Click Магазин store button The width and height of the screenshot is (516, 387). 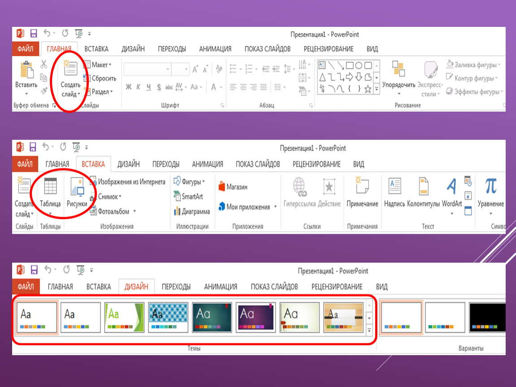233,187
